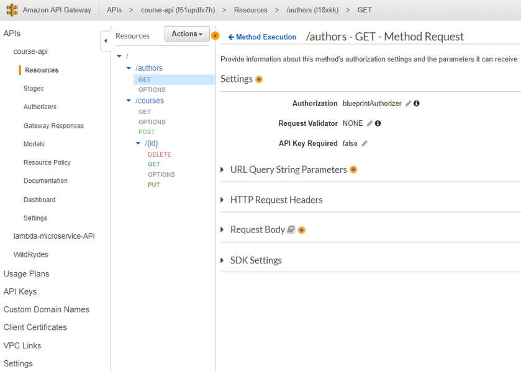Show the Request Validator info icon
521x372 pixels.
point(378,123)
